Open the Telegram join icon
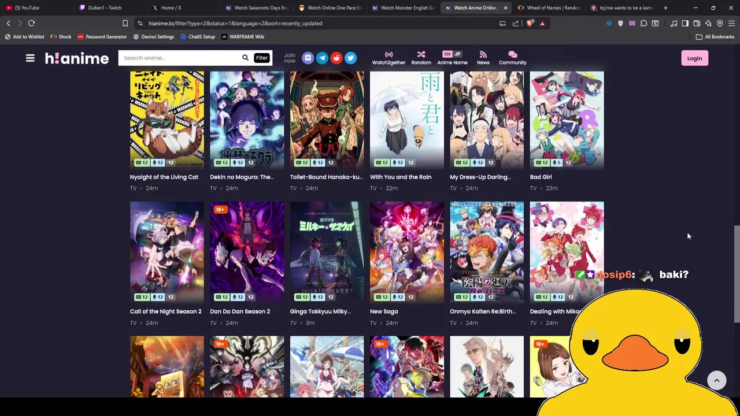This screenshot has width=740, height=416. (322, 58)
